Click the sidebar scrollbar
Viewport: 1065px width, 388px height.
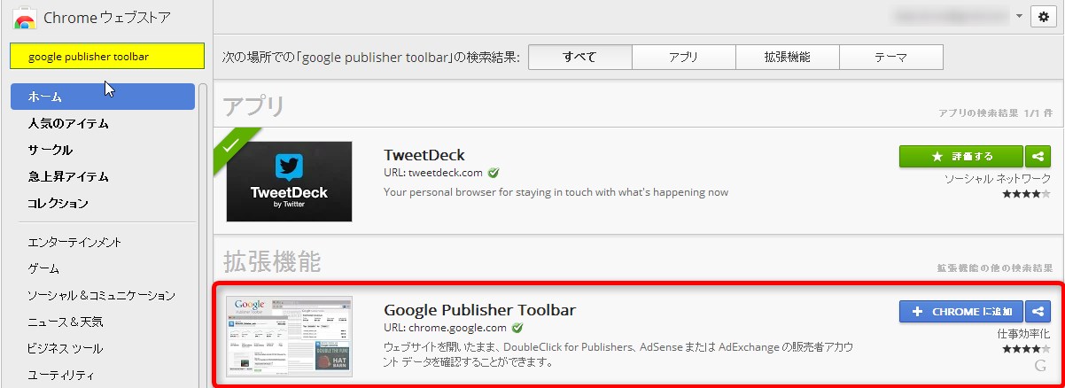[203, 236]
